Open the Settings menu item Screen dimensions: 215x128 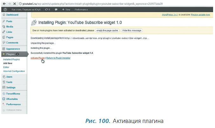coord(11,87)
